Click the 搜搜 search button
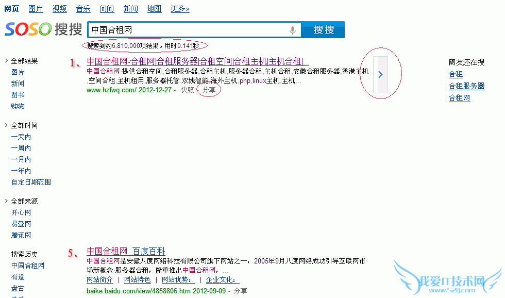 (x=324, y=29)
